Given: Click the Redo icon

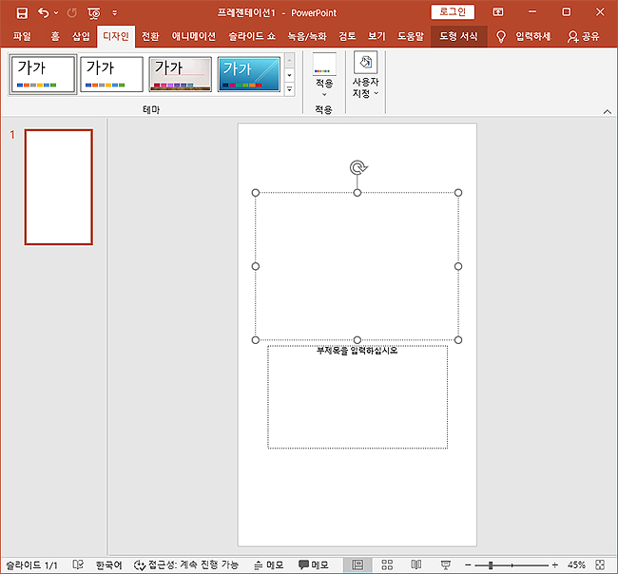Looking at the screenshot, I should click(x=71, y=13).
